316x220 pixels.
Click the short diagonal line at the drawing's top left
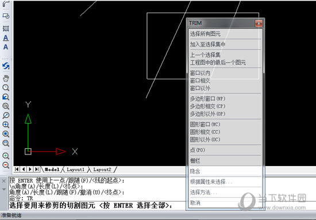(x=88, y=9)
